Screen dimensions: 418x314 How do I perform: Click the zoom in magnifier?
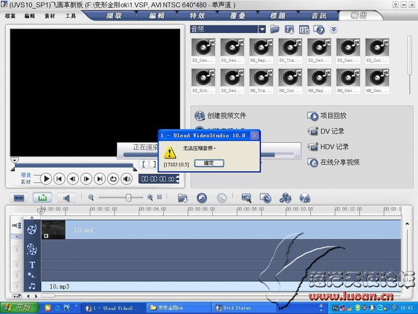point(150,198)
